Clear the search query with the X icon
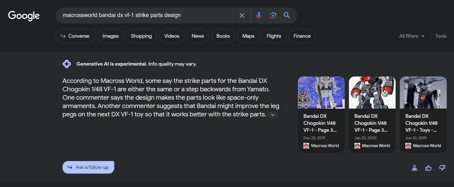The width and height of the screenshot is (454, 187). (x=242, y=16)
